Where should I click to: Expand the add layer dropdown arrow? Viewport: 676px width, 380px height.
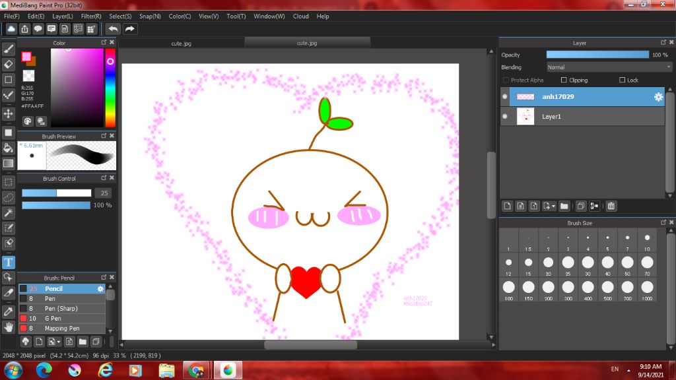pyautogui.click(x=553, y=206)
